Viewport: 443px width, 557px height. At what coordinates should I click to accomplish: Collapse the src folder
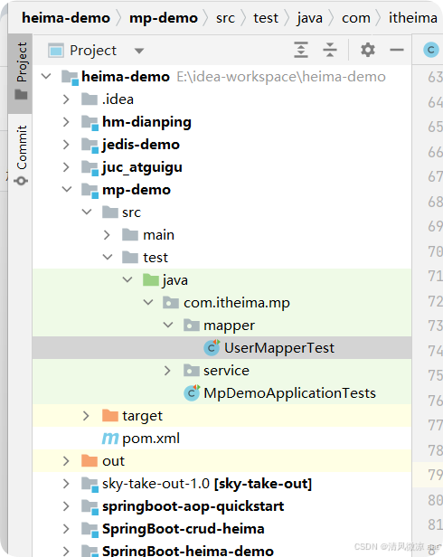click(x=87, y=212)
